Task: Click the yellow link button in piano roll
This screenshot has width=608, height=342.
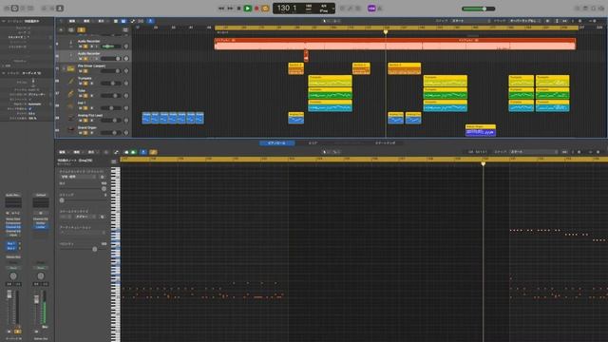Action: click(153, 152)
